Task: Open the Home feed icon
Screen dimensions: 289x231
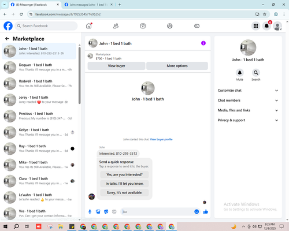Action: click(89, 26)
